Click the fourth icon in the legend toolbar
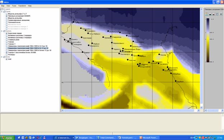This screenshot has width=224, height=140. pyautogui.click(x=217, y=14)
